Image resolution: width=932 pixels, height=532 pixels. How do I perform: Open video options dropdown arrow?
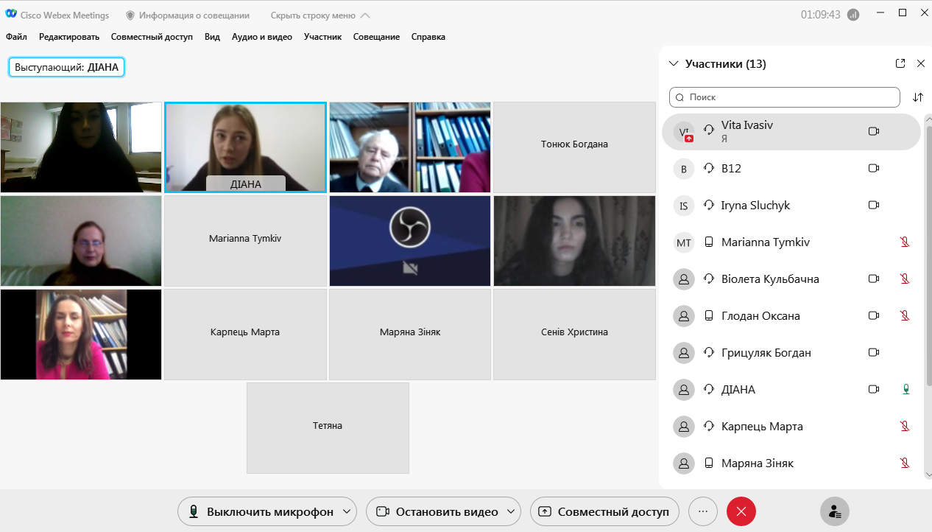pos(512,511)
